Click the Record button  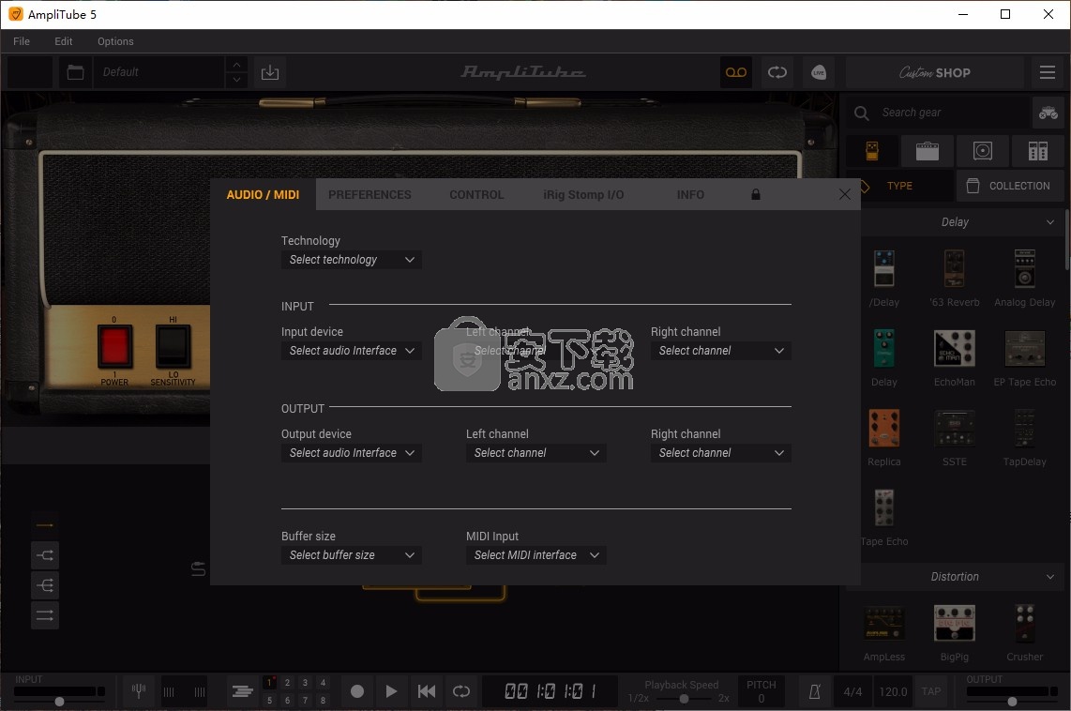coord(357,692)
